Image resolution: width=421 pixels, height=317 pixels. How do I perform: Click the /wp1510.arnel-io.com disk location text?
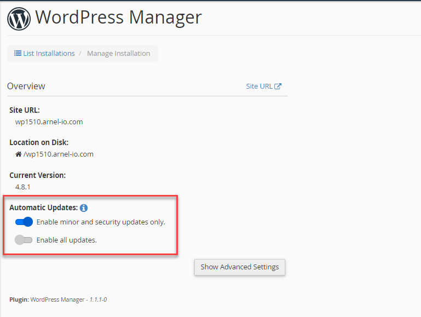click(x=59, y=154)
